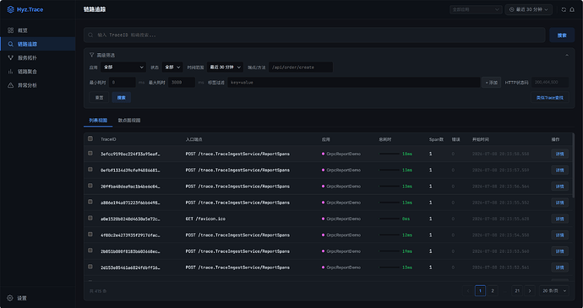Switch to the 散点图视图 tab
The width and height of the screenshot is (583, 308).
click(129, 121)
